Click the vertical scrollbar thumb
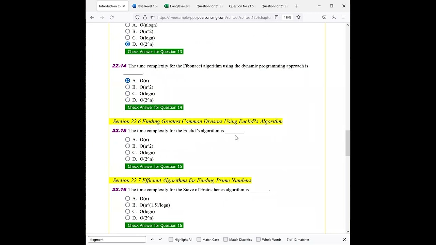Image resolution: width=436 pixels, height=245 pixels. (347, 143)
